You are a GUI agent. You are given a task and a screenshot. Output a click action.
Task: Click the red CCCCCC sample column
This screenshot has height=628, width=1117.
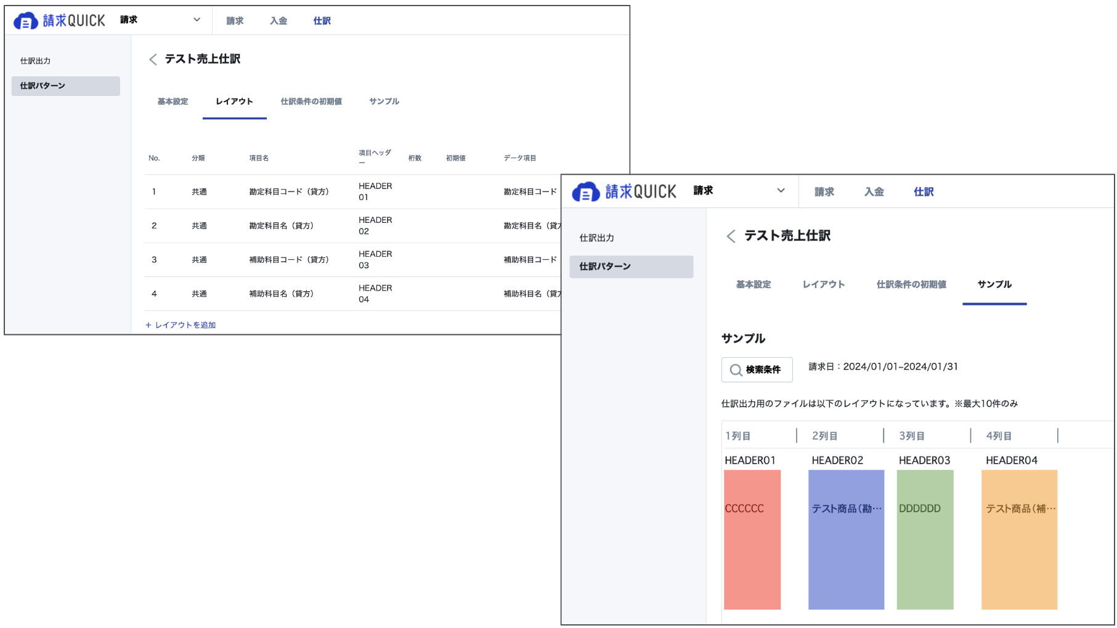pos(752,539)
